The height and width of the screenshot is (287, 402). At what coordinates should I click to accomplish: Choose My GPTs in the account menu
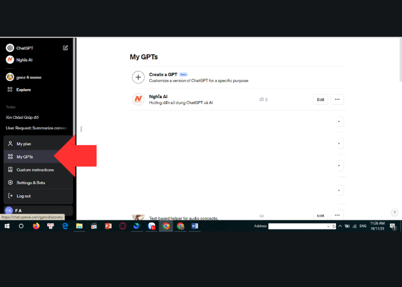pyautogui.click(x=25, y=157)
